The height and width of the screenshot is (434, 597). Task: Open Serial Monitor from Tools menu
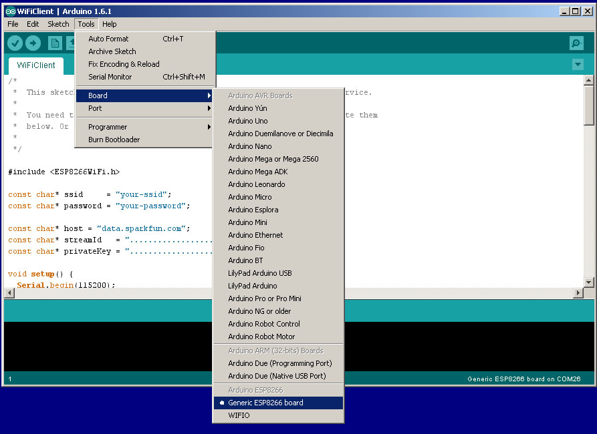coord(146,77)
